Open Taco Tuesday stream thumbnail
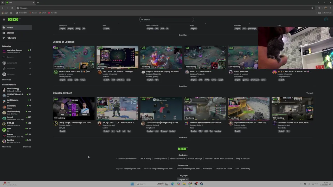The width and height of the screenshot is (333, 187). [161, 109]
